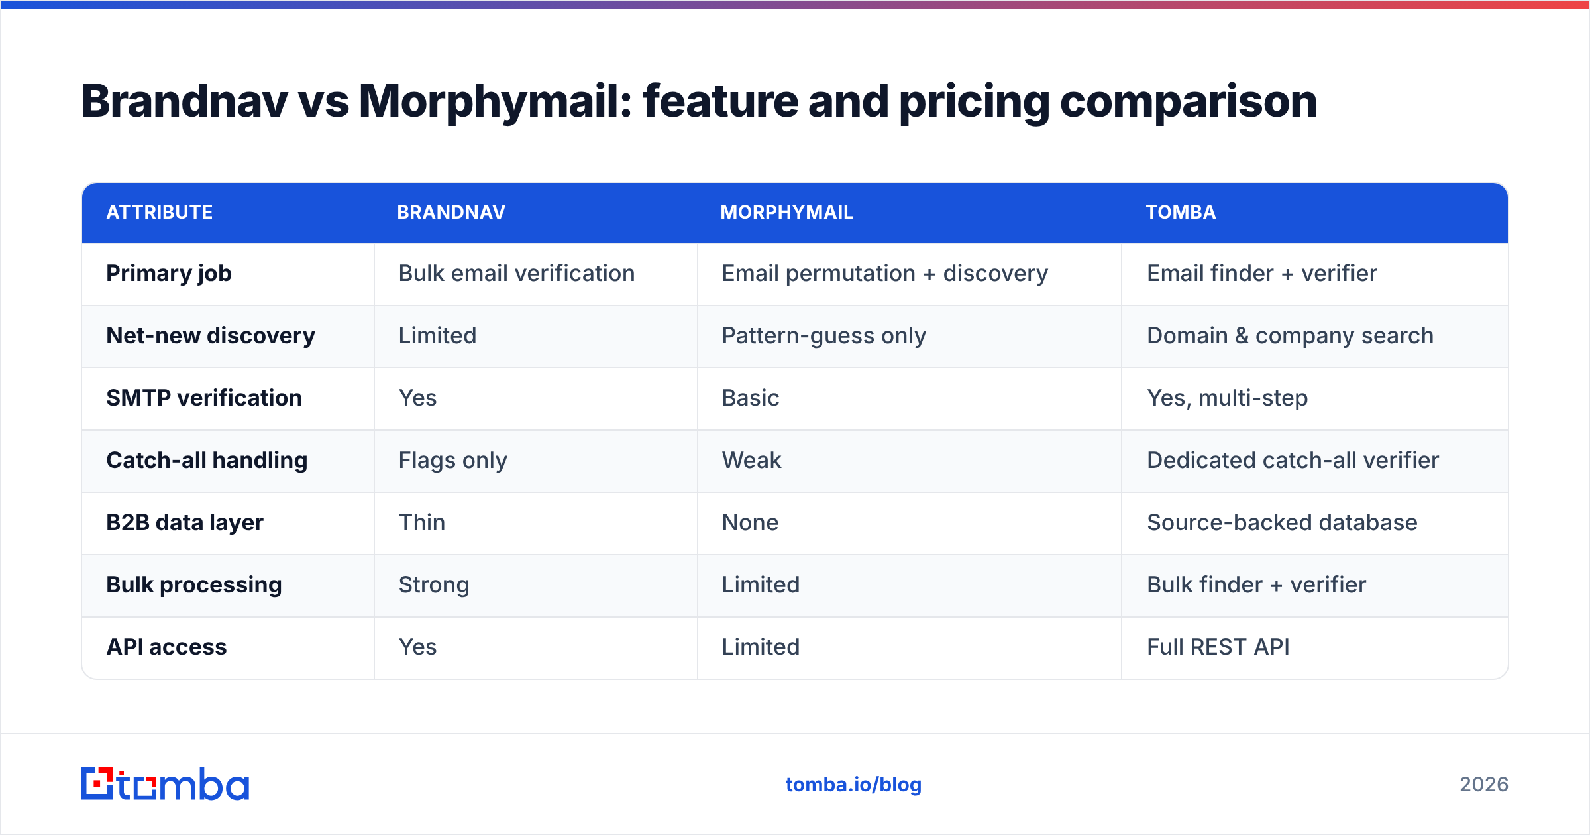Click the main comparison title heading
Screen dimensions: 1590x835
click(x=699, y=101)
